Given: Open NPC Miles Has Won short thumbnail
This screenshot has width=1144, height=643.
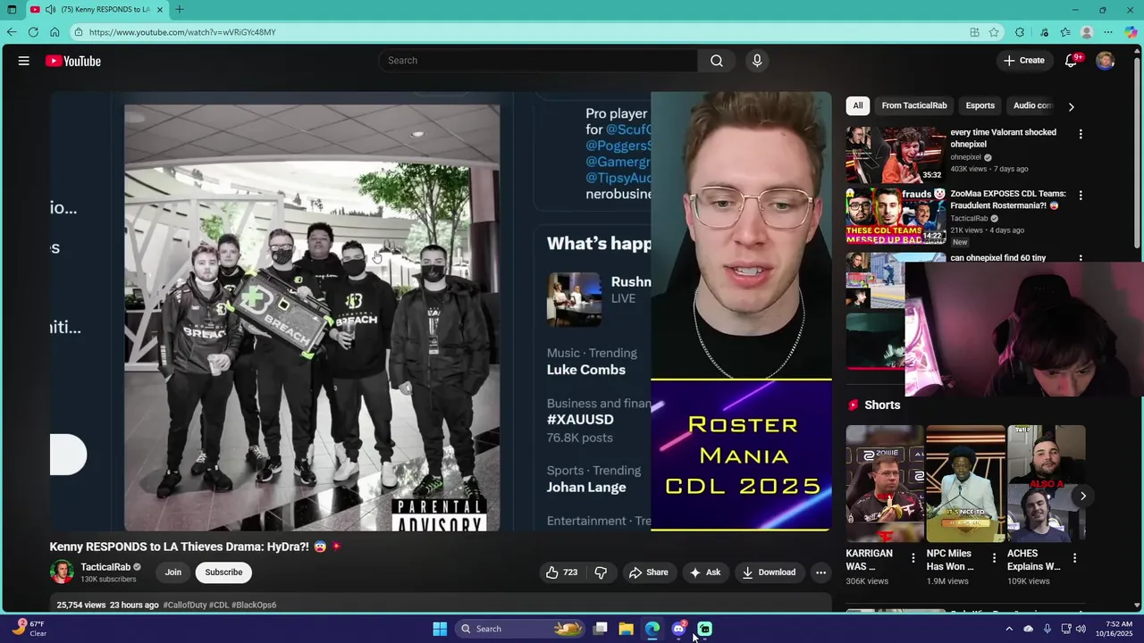Looking at the screenshot, I should tap(965, 483).
